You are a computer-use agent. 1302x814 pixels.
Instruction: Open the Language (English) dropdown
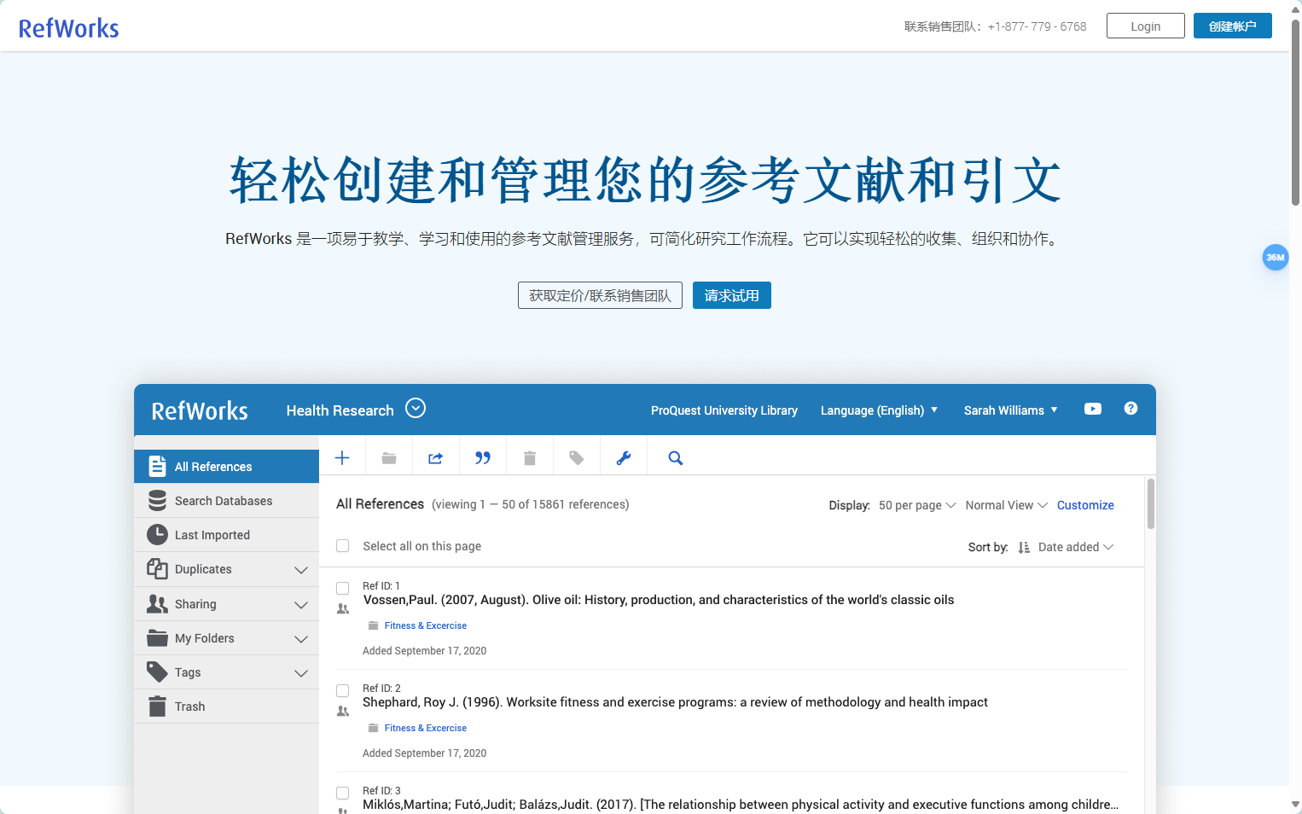(879, 410)
